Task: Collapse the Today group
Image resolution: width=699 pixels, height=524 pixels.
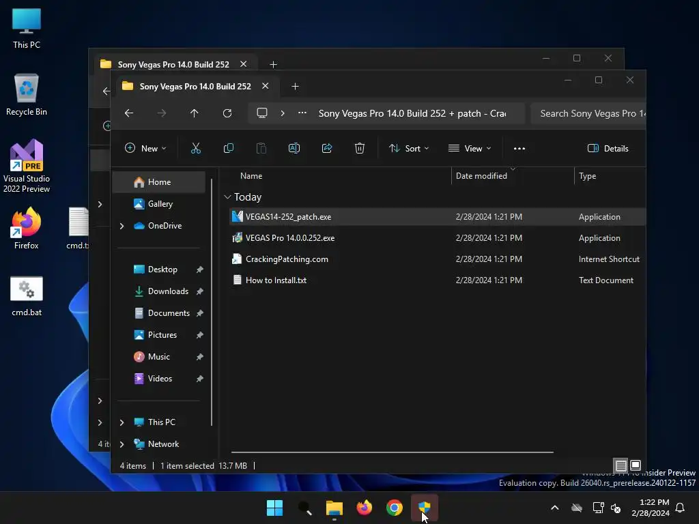Action: 227,197
